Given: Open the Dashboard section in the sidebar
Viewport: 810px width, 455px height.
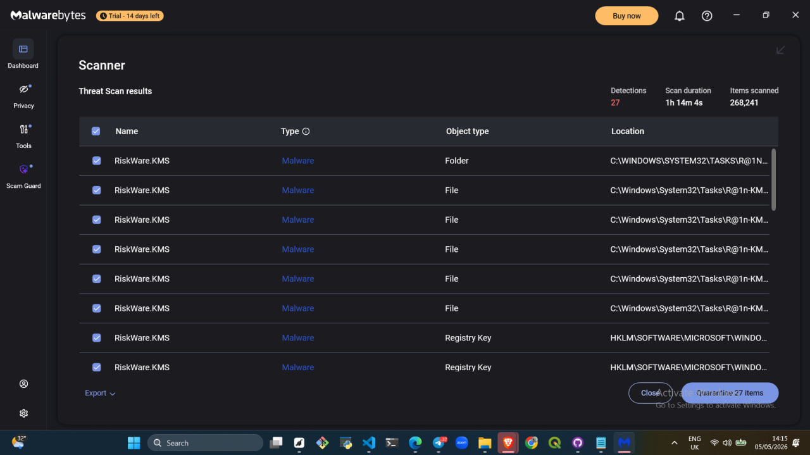Looking at the screenshot, I should click(x=23, y=54).
